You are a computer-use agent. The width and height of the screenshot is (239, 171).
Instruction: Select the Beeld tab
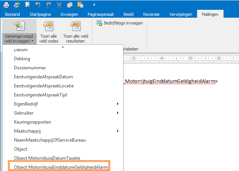tap(128, 14)
